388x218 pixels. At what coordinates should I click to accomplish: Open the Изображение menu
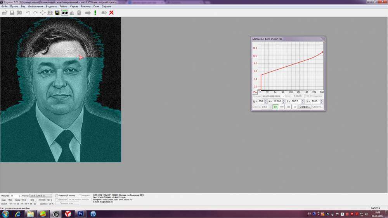click(x=35, y=7)
